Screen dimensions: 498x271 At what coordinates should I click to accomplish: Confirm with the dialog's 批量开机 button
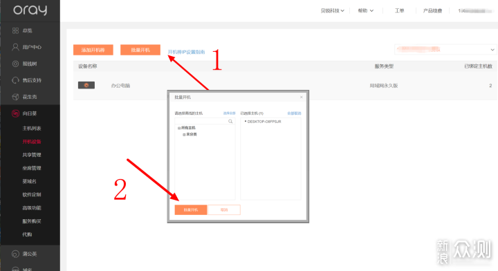pos(191,209)
